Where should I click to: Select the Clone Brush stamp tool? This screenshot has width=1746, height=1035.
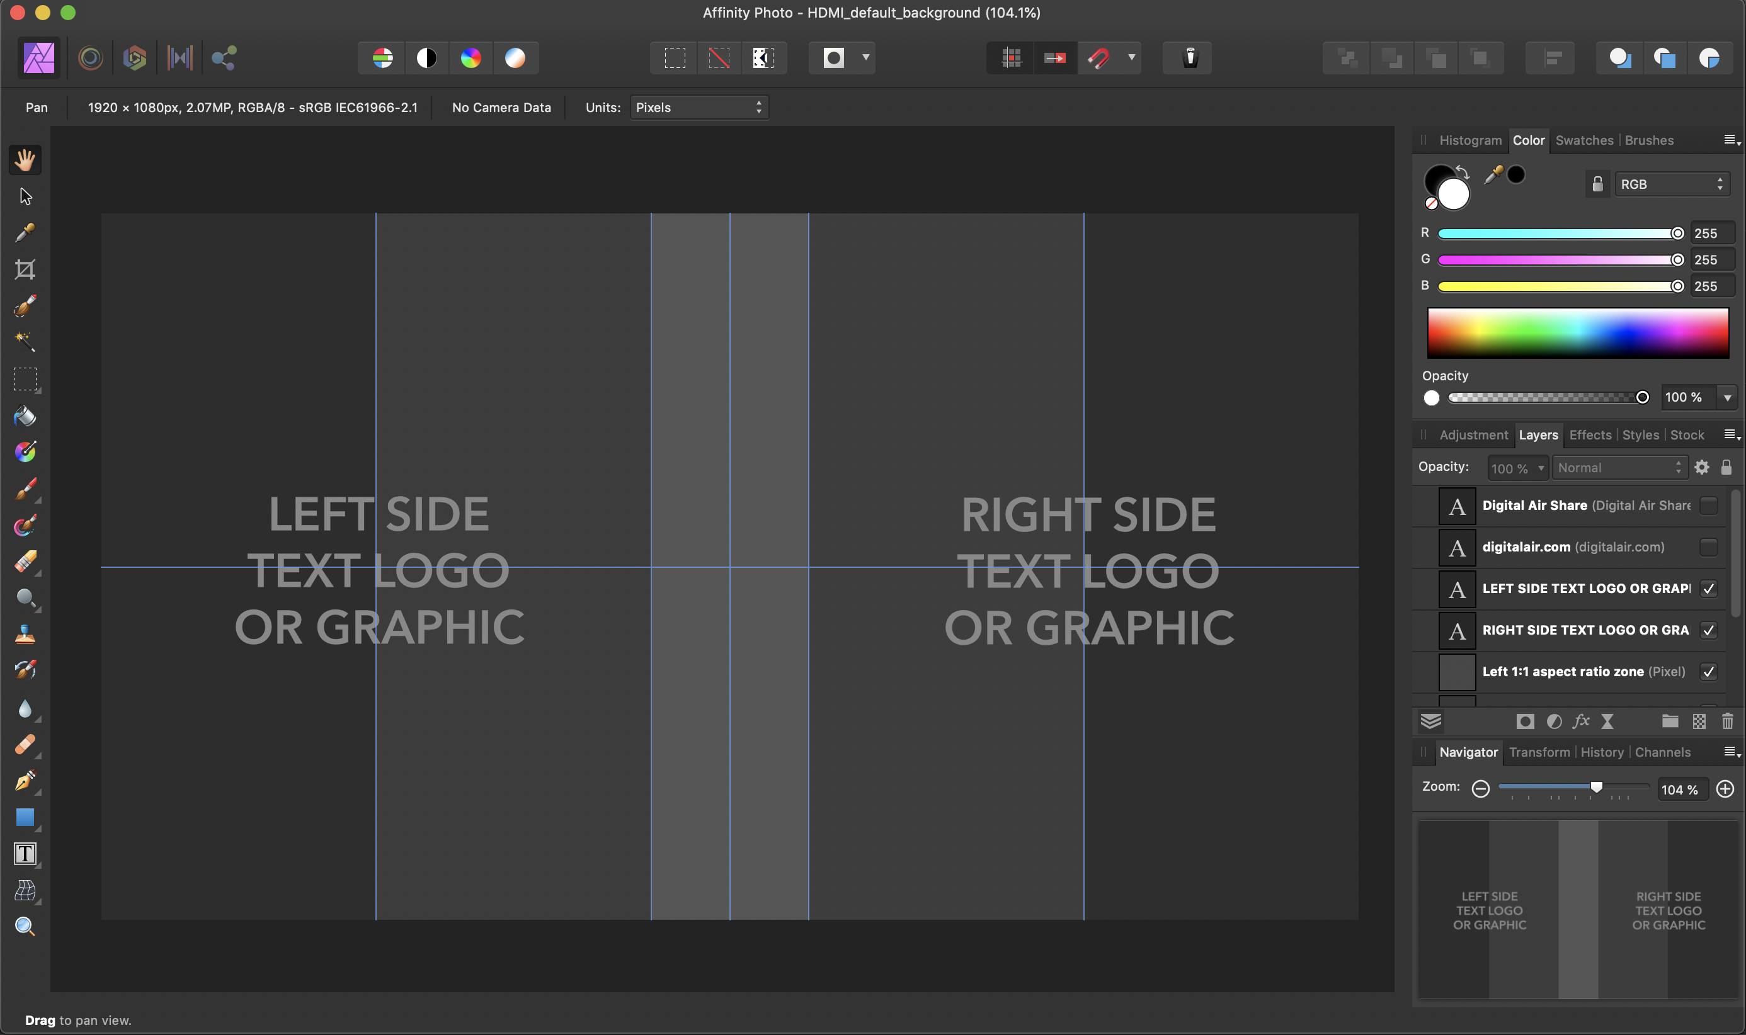coord(25,635)
